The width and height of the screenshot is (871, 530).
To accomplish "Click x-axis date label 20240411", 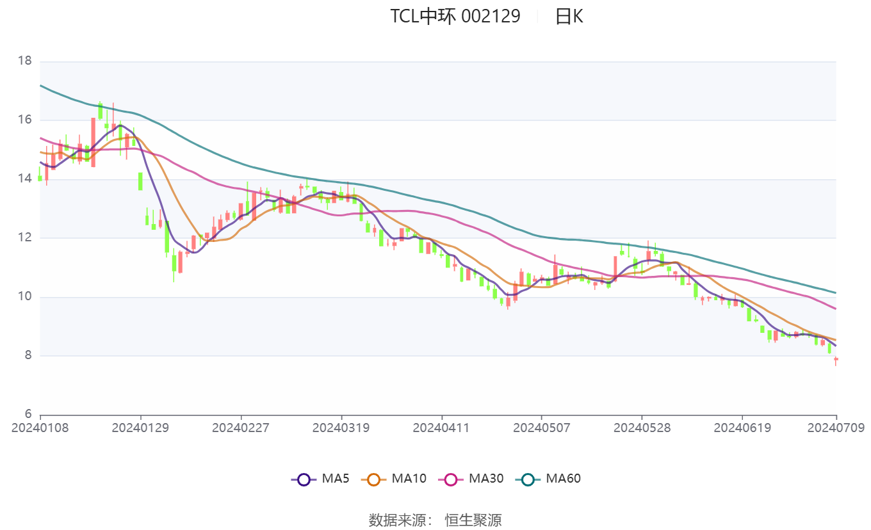I will pyautogui.click(x=441, y=427).
